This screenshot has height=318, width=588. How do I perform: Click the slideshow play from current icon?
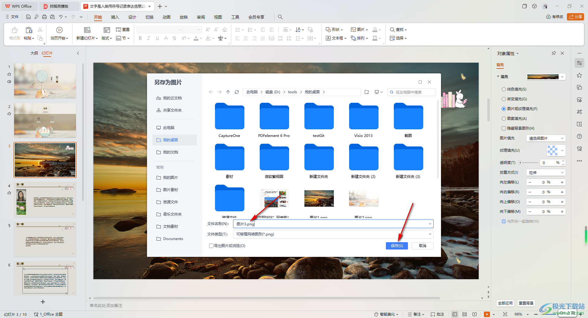59,30
